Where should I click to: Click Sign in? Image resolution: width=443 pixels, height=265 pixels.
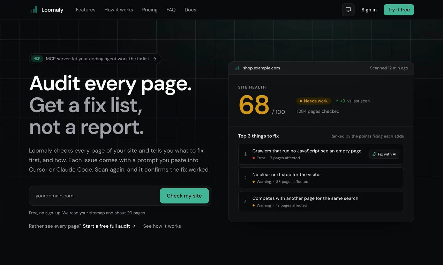(x=369, y=10)
